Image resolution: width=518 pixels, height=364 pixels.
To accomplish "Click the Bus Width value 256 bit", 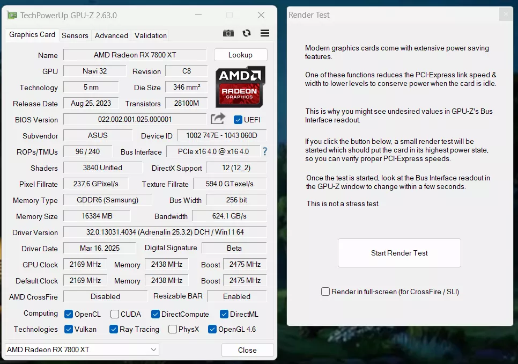I will 236,200.
